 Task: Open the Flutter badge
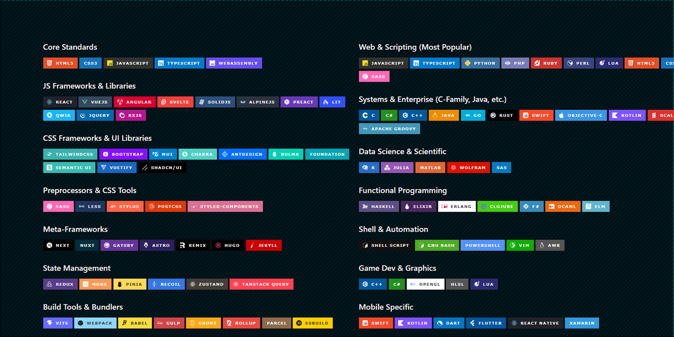pyautogui.click(x=486, y=323)
